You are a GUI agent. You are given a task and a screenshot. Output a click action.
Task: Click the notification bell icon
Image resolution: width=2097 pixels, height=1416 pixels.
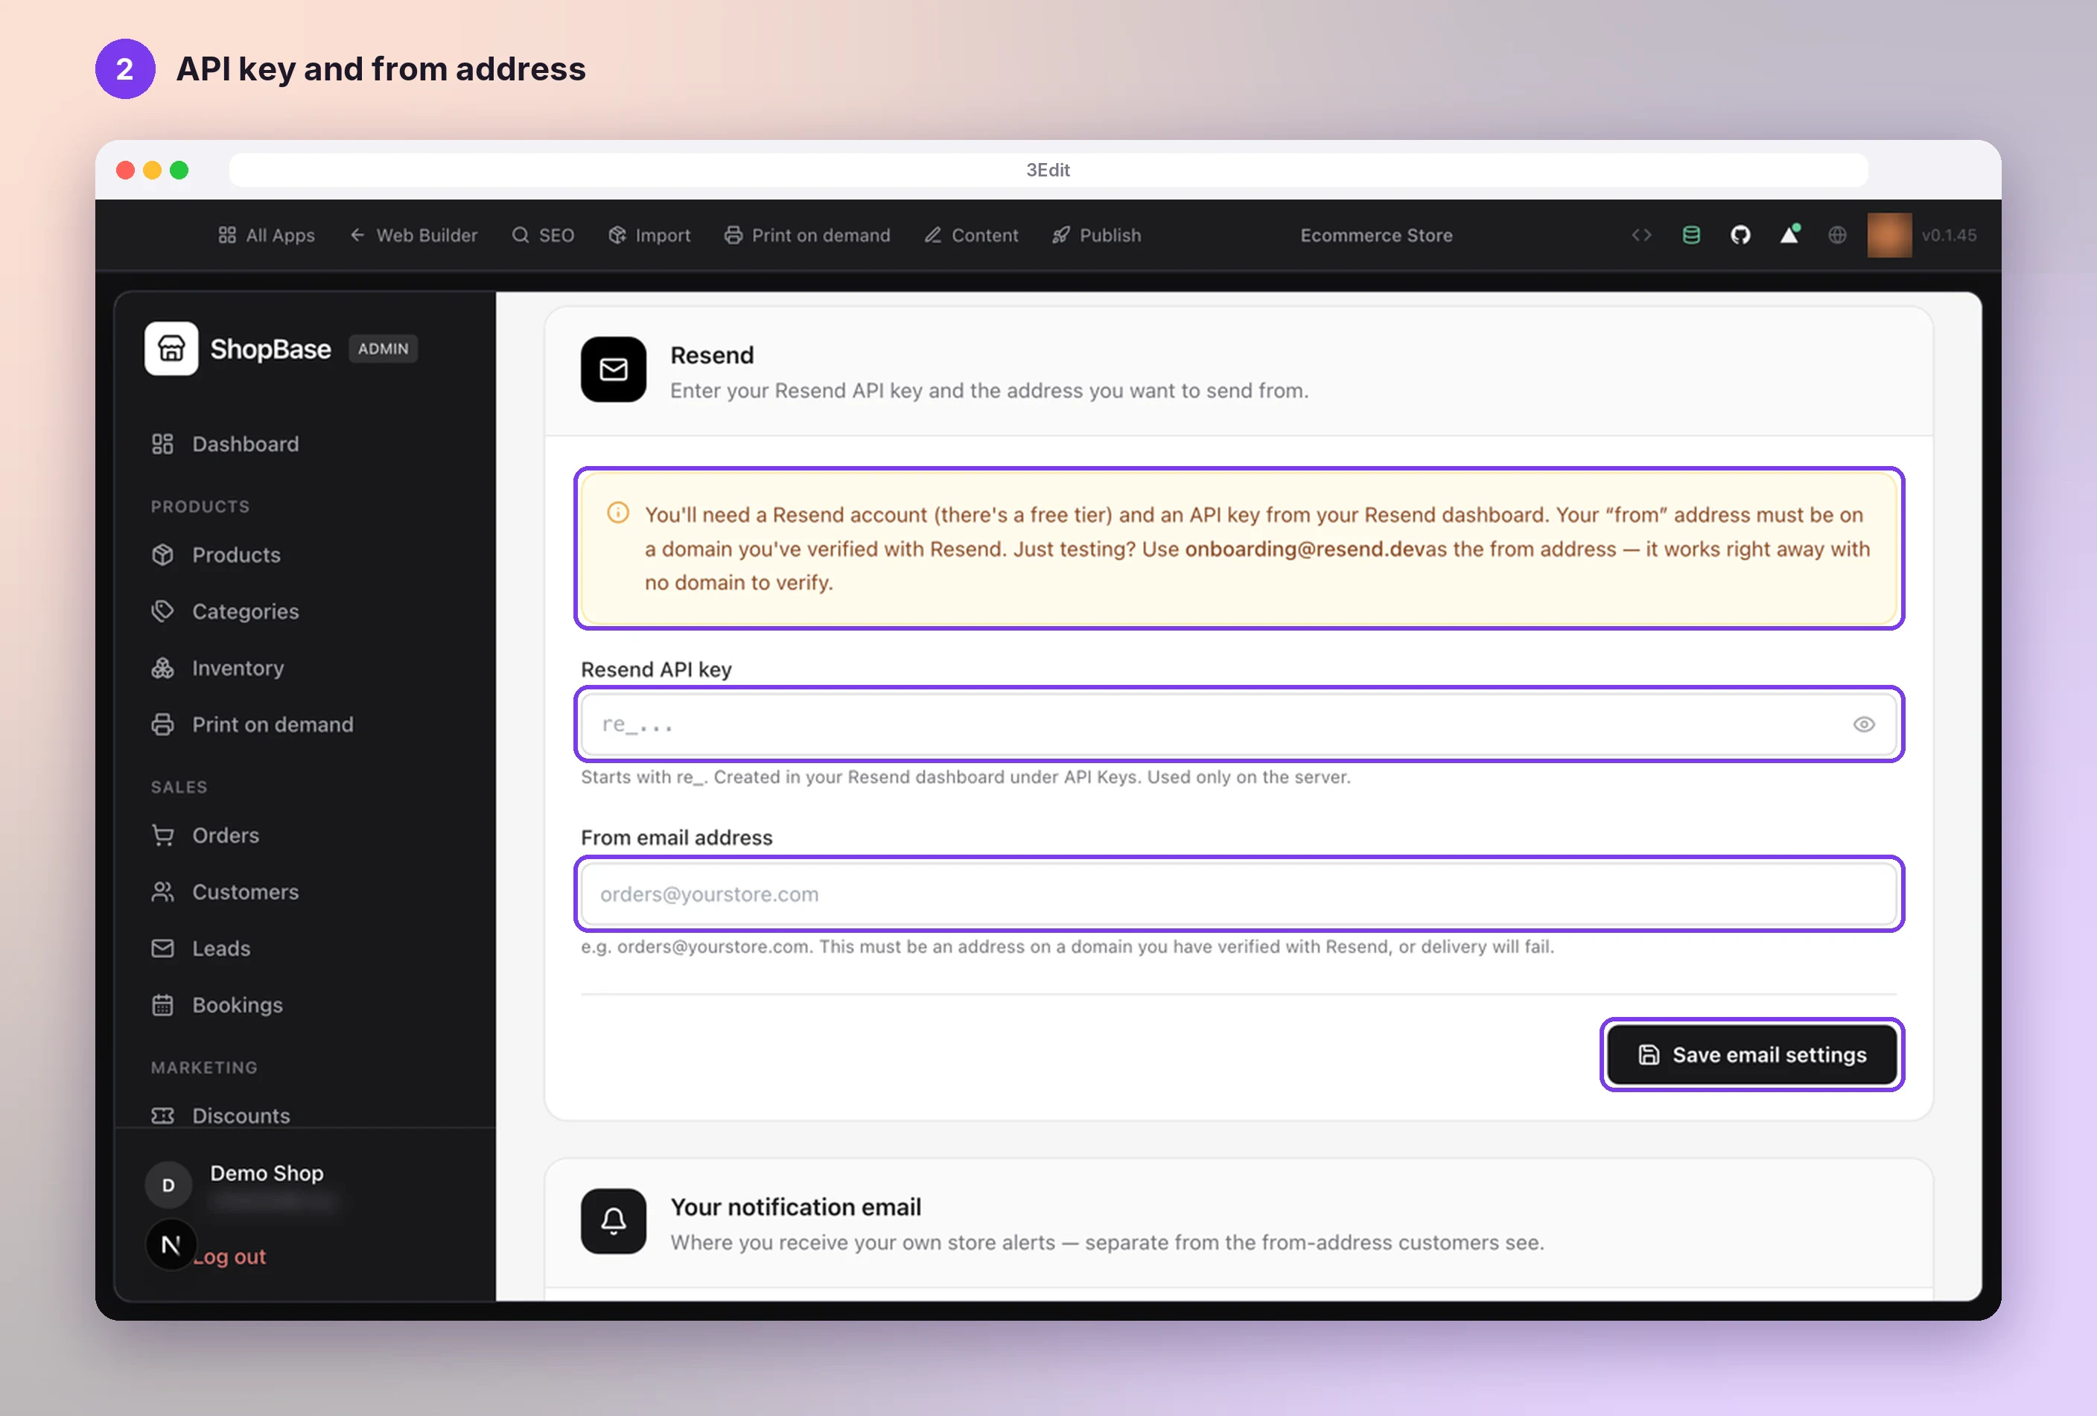coord(614,1221)
